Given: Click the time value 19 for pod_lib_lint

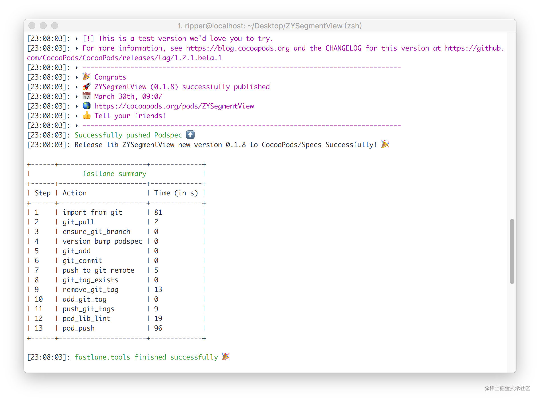Looking at the screenshot, I should [x=158, y=318].
